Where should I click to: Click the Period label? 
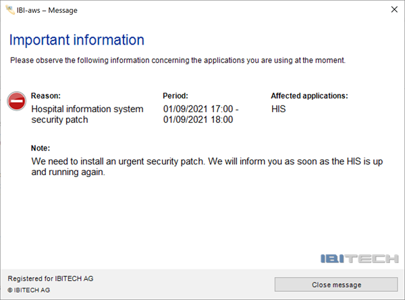(x=175, y=96)
